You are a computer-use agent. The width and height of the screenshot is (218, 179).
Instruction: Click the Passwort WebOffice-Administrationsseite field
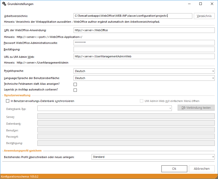(144, 43)
